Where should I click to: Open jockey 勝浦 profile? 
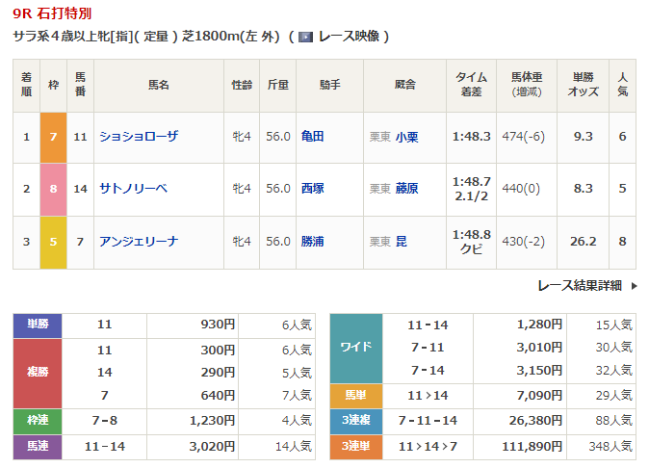312,242
